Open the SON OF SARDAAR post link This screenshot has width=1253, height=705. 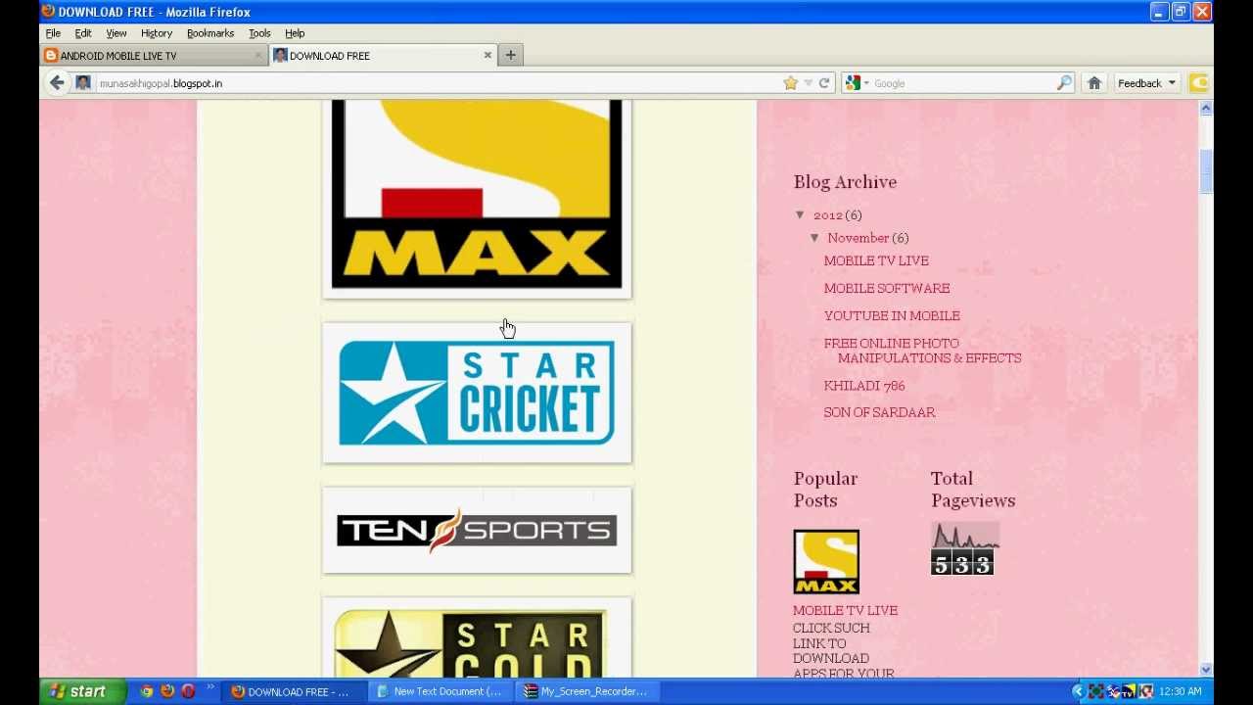click(x=879, y=412)
